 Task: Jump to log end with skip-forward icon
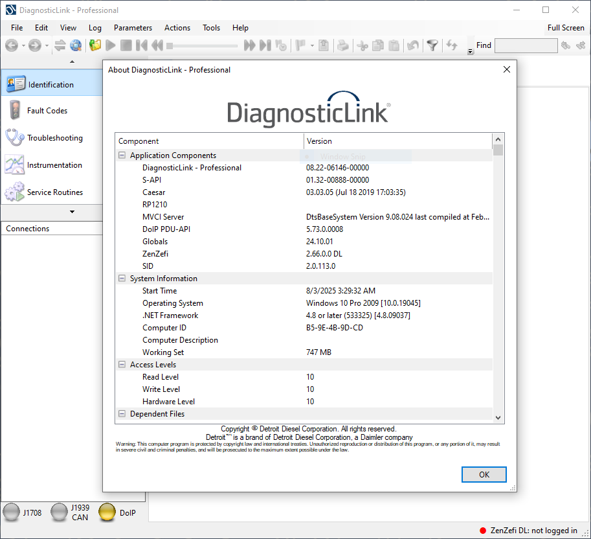coord(265,45)
